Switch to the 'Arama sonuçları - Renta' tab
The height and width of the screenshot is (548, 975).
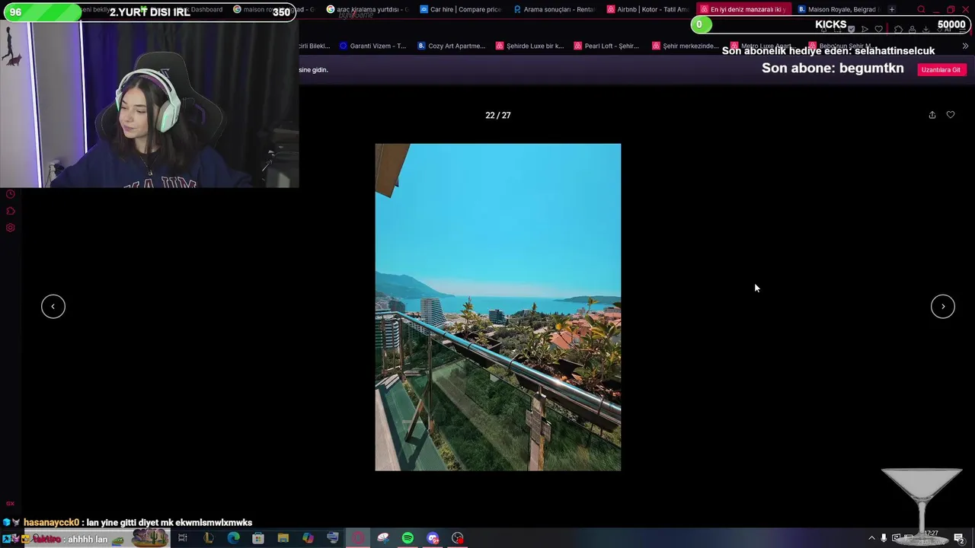coord(555,9)
